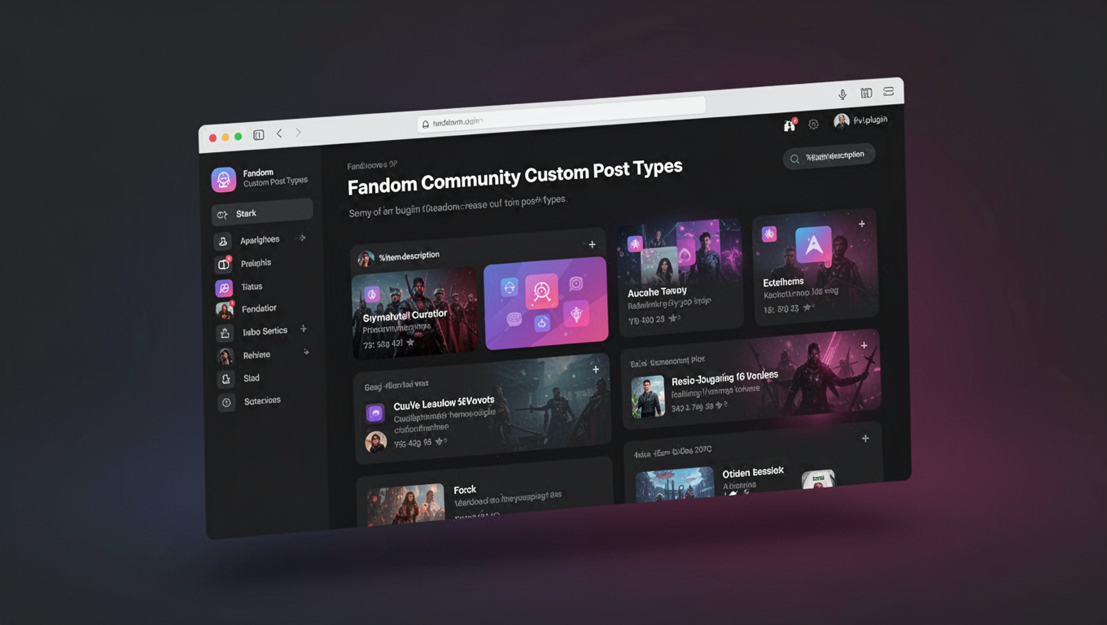This screenshot has width=1107, height=625.
Task: Click the plus on '%item description' card
Action: point(592,244)
